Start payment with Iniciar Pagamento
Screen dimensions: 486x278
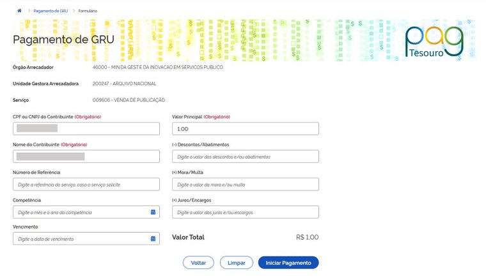coord(288,263)
